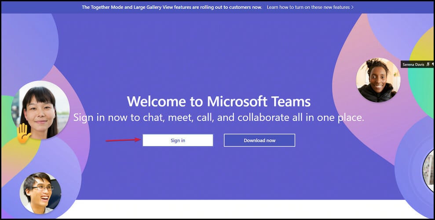Click the portrait of the woman with bangs
The height and width of the screenshot is (220, 435).
coord(40,110)
